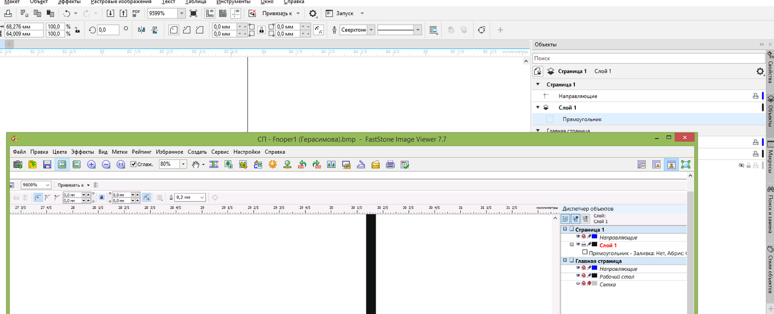The height and width of the screenshot is (314, 774).
Task: Click FastStone fullscreen view icon
Action: (686, 164)
